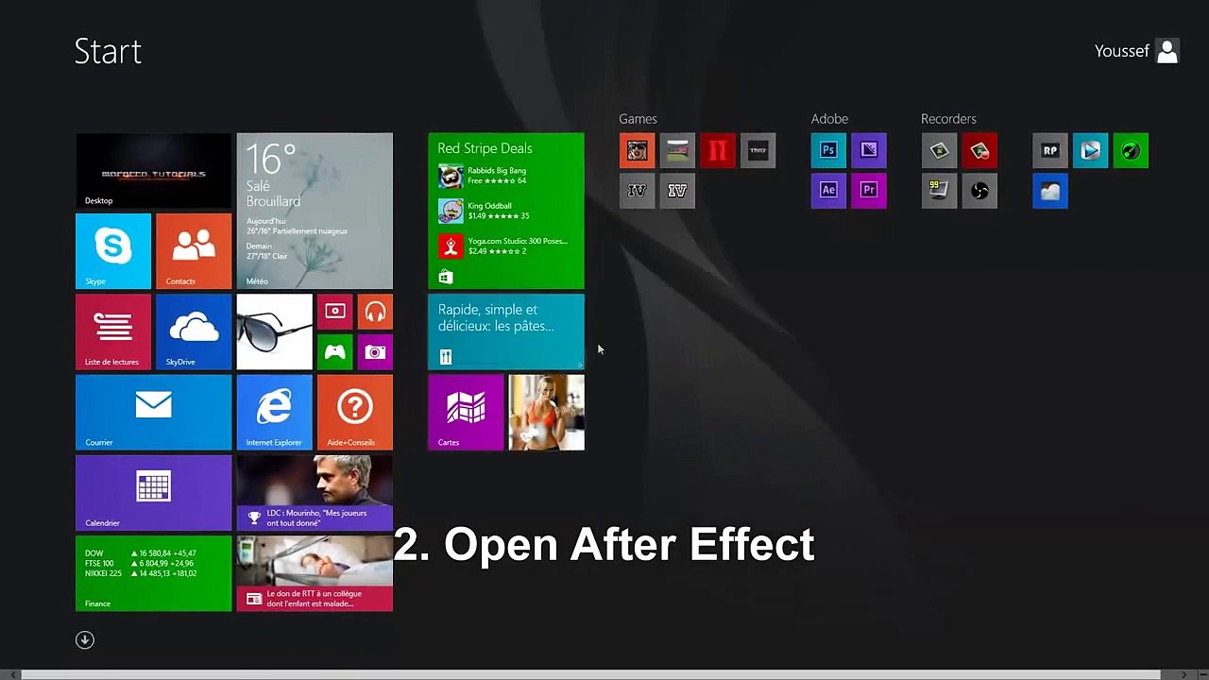1209x680 pixels.
Task: Open the Courrier mail tile
Action: tap(153, 412)
